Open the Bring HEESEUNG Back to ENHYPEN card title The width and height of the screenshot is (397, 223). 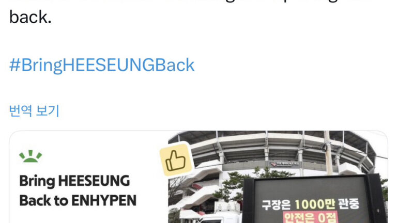[x=78, y=191]
